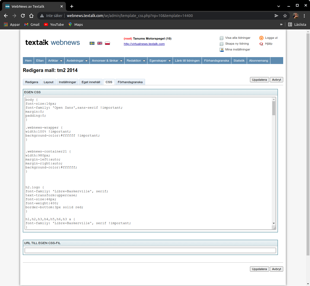
Task: Open Förhandsgranska in the blue navigation bar
Action: tap(216, 61)
